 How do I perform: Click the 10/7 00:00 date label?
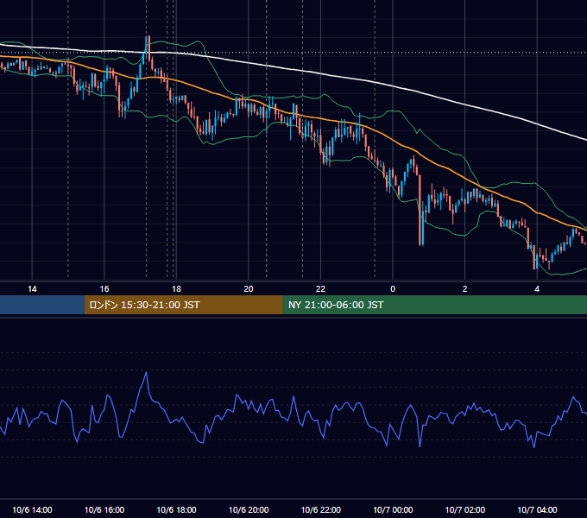(x=393, y=509)
